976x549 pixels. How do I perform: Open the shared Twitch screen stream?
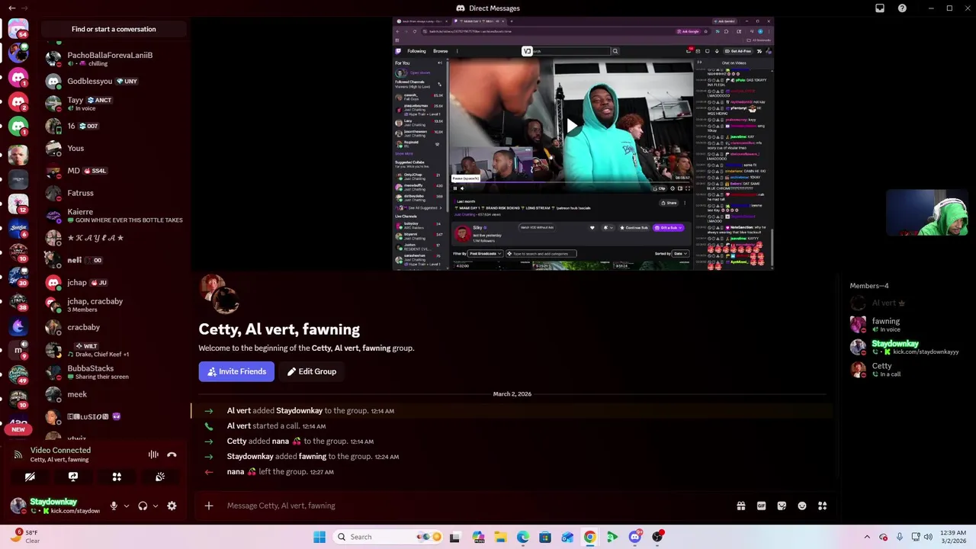point(583,143)
